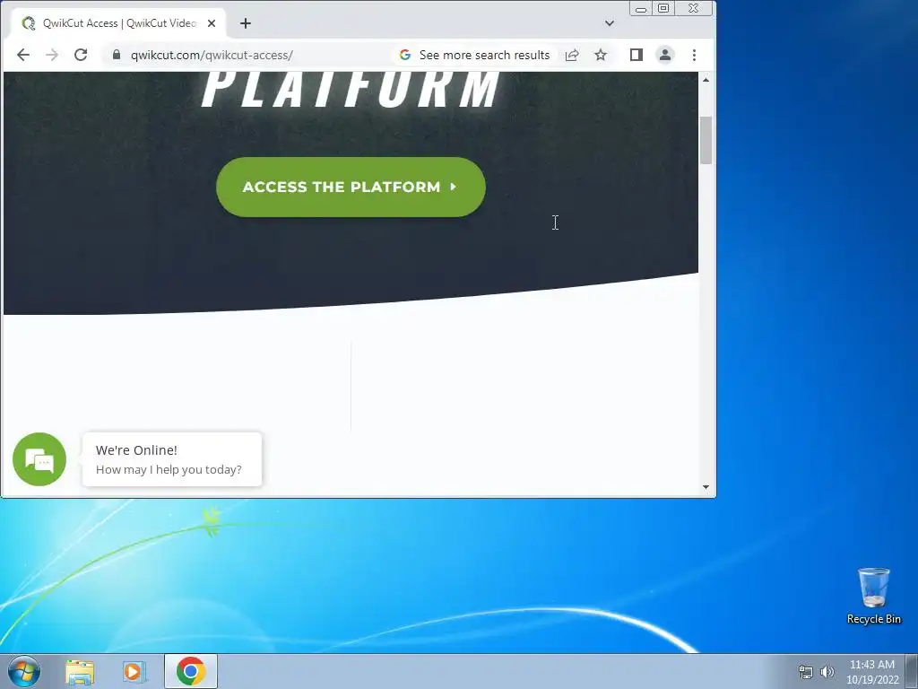Open the share this page icon
Image resolution: width=918 pixels, height=689 pixels.
coord(572,55)
